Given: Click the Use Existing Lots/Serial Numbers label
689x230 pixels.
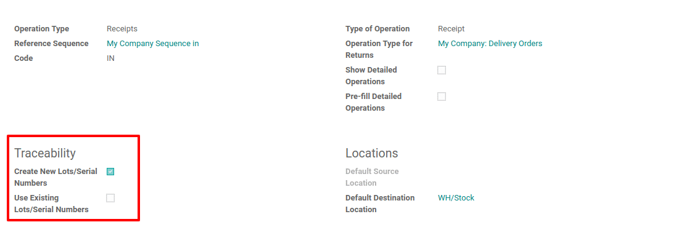Looking at the screenshot, I should click(51, 204).
